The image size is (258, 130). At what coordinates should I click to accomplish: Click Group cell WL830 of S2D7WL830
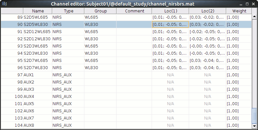tap(100, 68)
